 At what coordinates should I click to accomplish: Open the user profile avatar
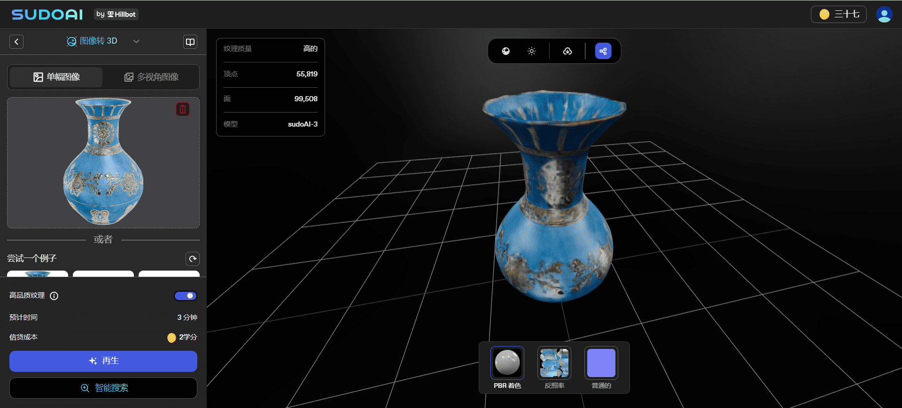(884, 15)
